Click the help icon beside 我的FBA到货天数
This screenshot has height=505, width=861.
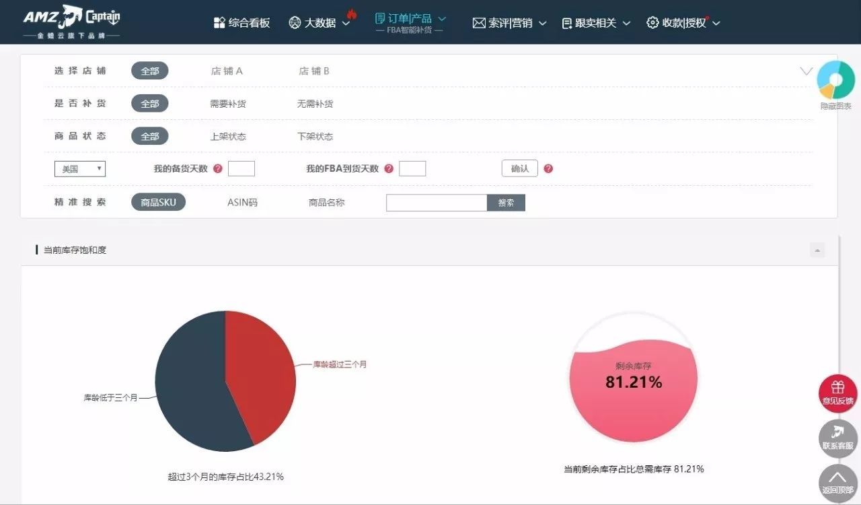pyautogui.click(x=389, y=168)
